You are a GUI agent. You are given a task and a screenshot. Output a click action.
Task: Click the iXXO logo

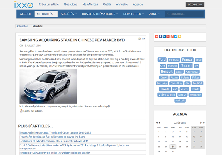(24, 5)
